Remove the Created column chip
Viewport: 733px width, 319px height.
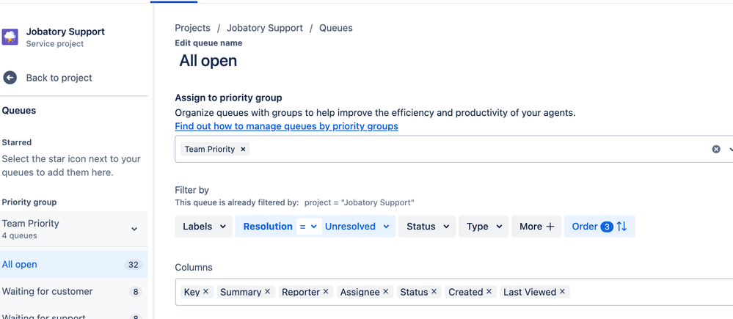pyautogui.click(x=489, y=291)
